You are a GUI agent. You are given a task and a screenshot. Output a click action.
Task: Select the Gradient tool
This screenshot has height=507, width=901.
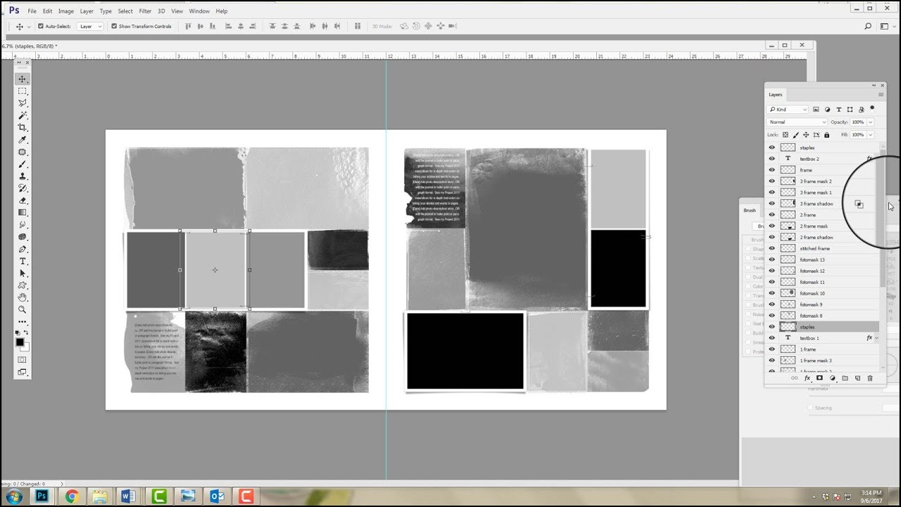click(x=23, y=212)
